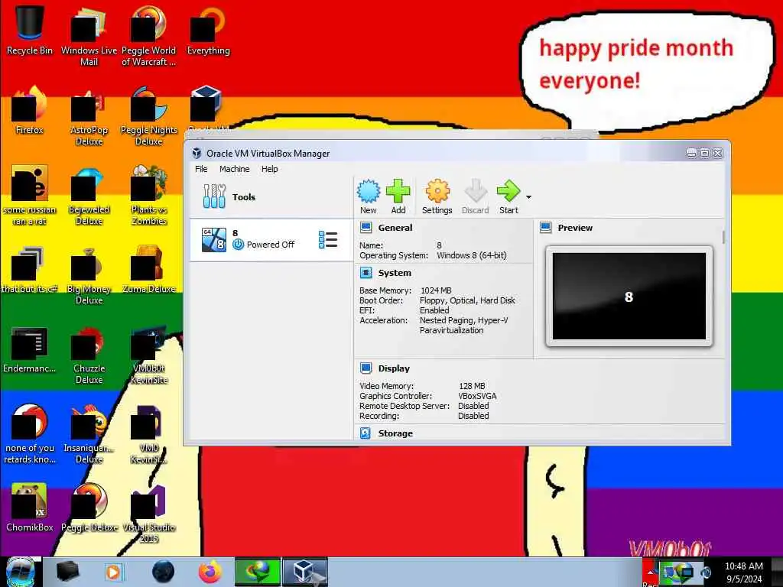Click the Chuzzle Deluxe desktop icon
783x587 pixels.
89,355
